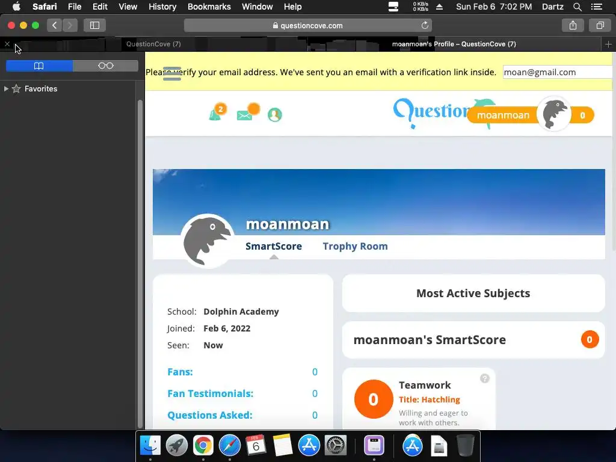This screenshot has width=616, height=462.
Task: Open the Apple menu
Action: [16, 7]
